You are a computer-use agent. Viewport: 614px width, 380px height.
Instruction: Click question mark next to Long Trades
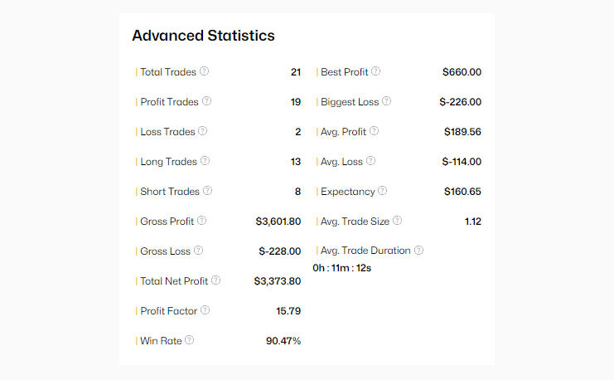(205, 161)
